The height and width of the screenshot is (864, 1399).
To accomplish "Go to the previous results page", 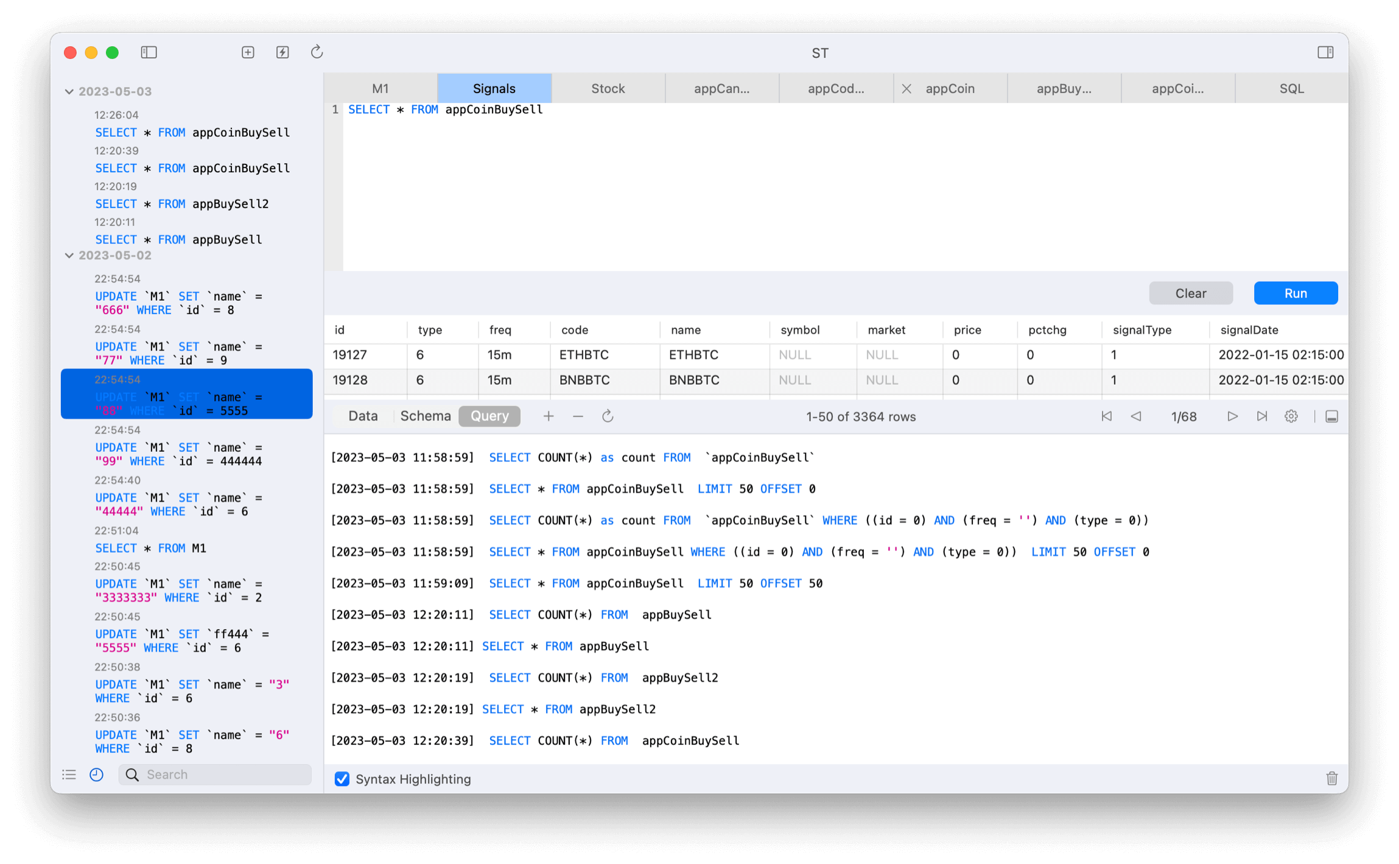I will [x=1135, y=416].
